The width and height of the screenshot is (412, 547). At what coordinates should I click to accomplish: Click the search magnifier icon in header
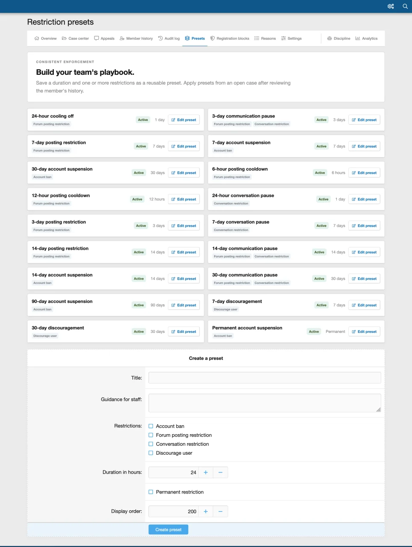pyautogui.click(x=405, y=6)
